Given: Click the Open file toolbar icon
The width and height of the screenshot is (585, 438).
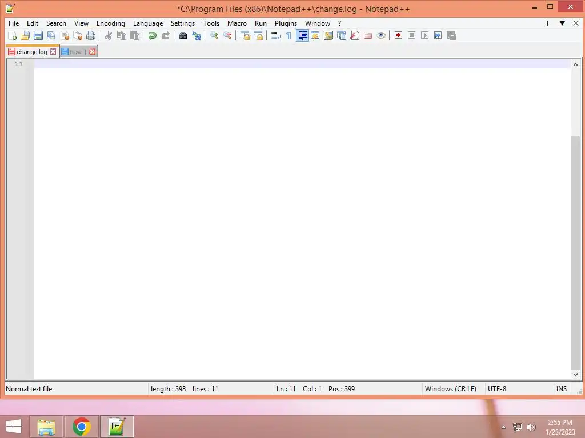Looking at the screenshot, I should [25, 35].
